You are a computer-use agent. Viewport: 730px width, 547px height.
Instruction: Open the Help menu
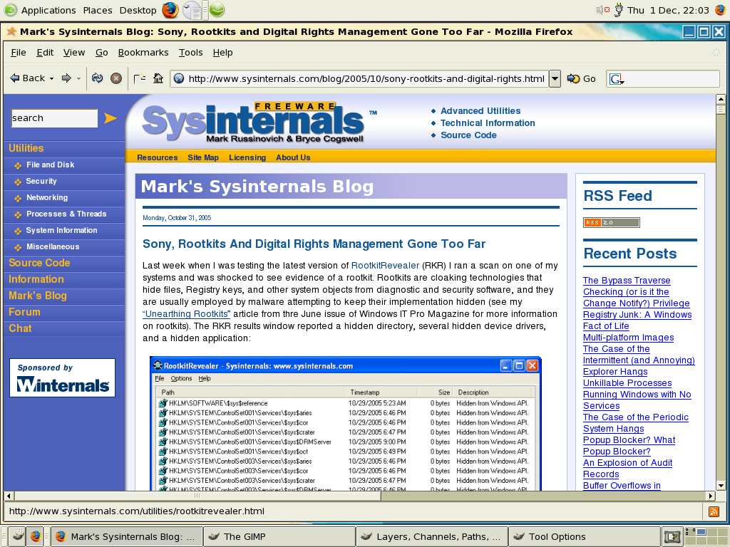(222, 53)
